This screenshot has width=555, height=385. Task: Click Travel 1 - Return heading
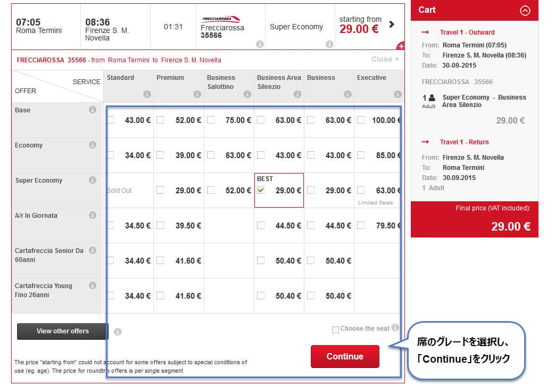(464, 142)
